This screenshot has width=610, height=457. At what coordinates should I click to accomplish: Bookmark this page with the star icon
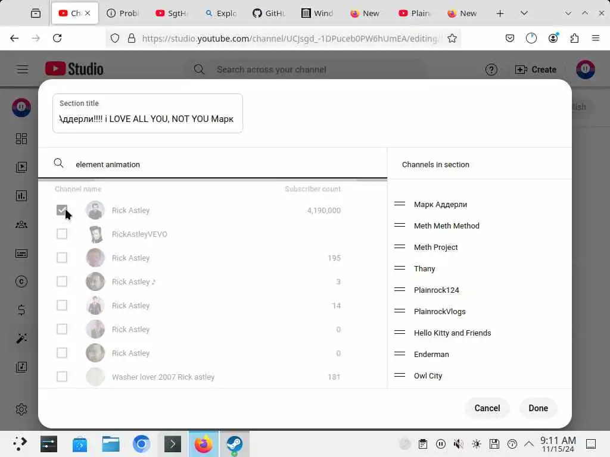tap(452, 38)
